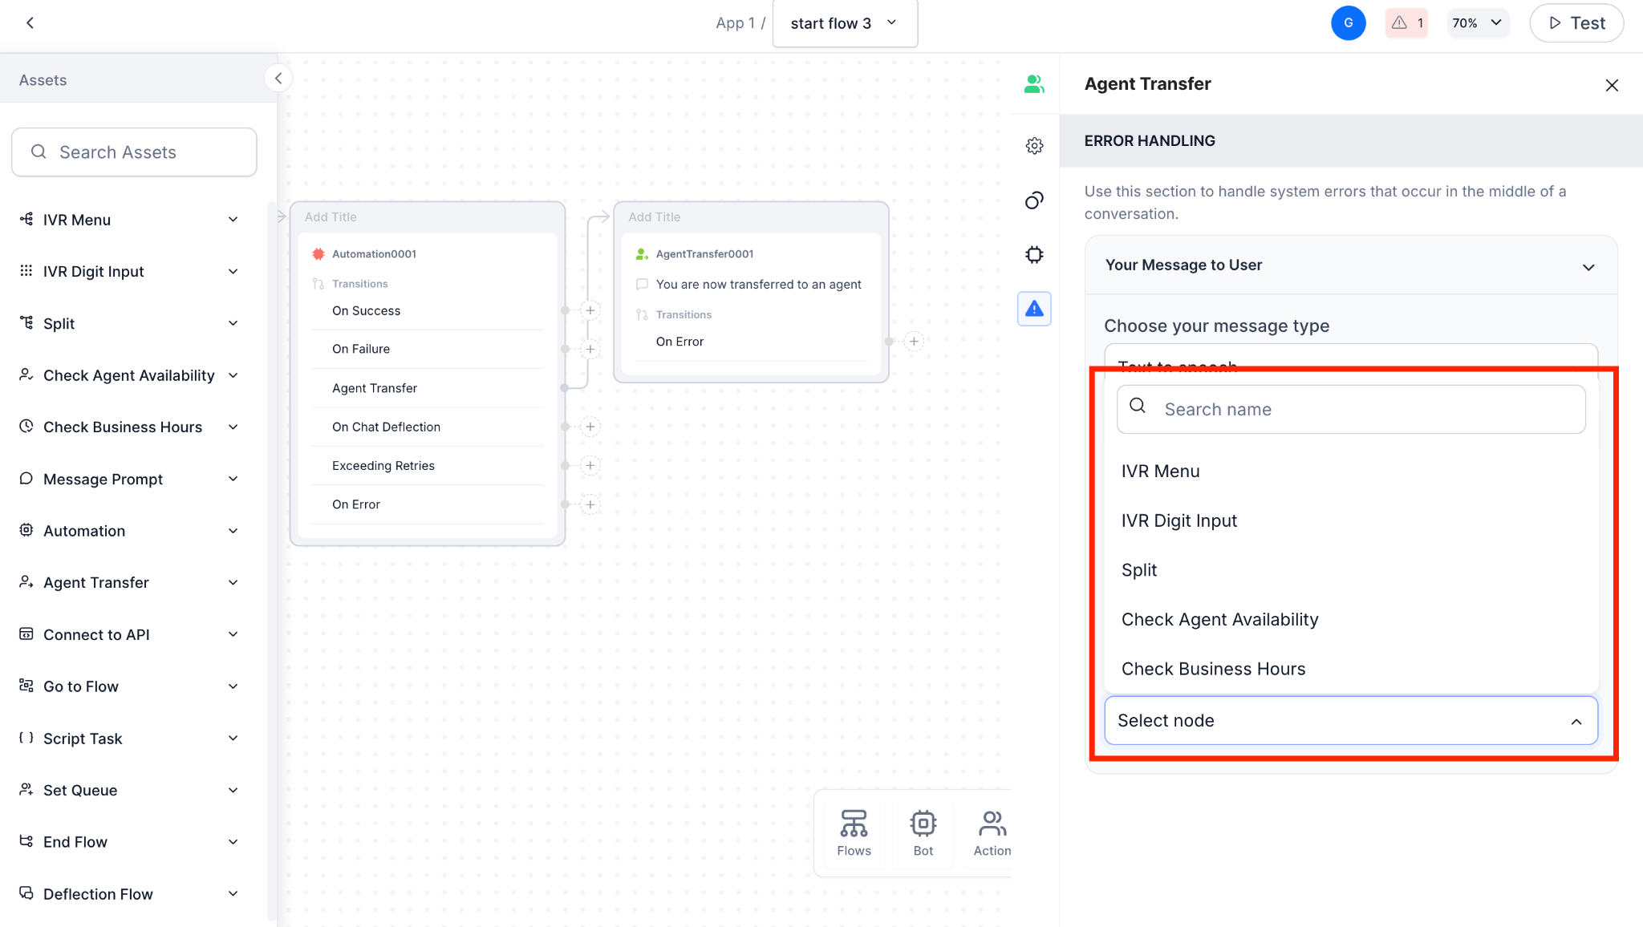This screenshot has height=927, width=1643.
Task: Open the error handling warning triangle icon
Action: pos(1034,309)
